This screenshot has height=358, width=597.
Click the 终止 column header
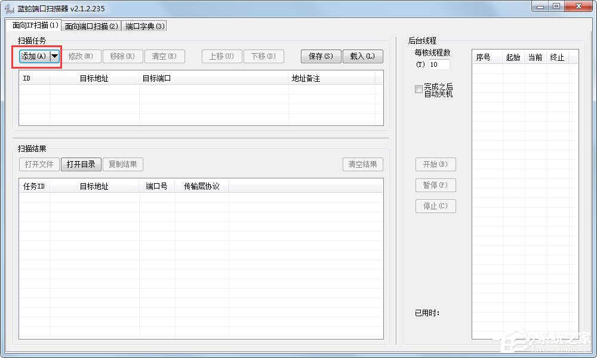[x=558, y=57]
